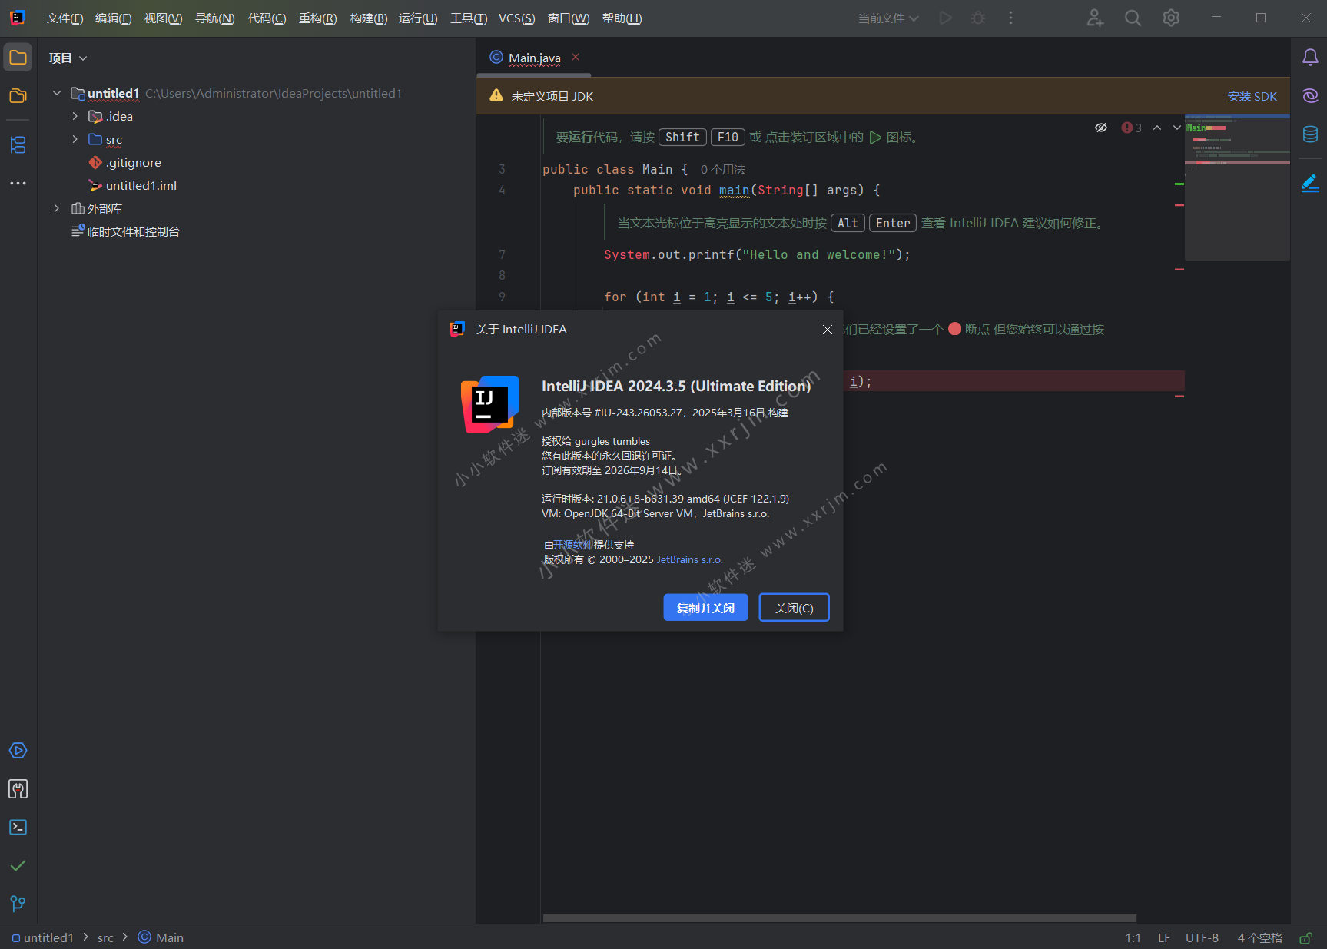Toggle read-only lock icon in status bar
Image resolution: width=1327 pixels, height=949 pixels.
1305,938
